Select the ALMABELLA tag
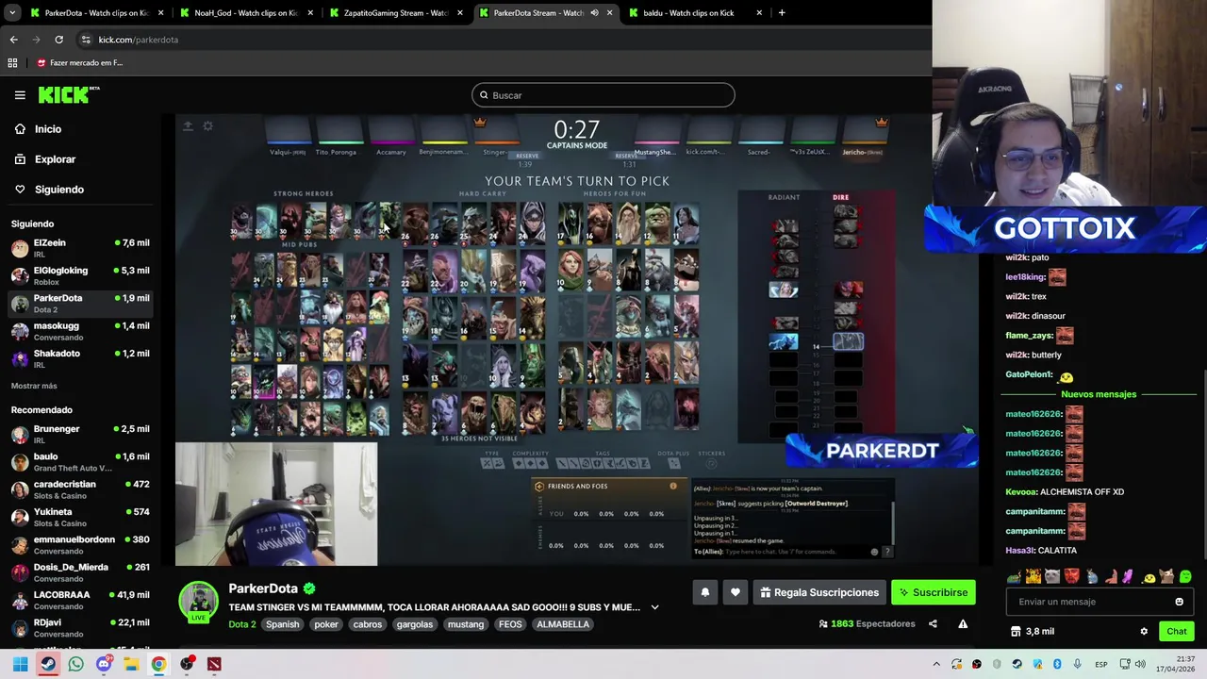The width and height of the screenshot is (1207, 679). point(563,624)
